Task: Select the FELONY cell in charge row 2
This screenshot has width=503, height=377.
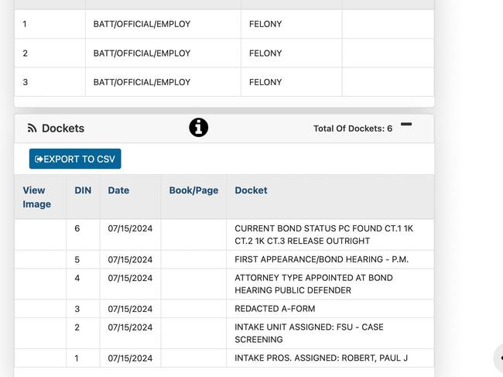Action: click(x=265, y=53)
